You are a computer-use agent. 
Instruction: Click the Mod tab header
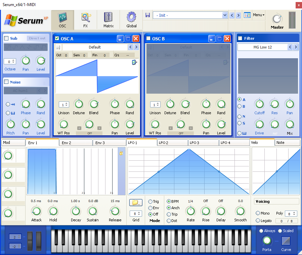(x=13, y=142)
